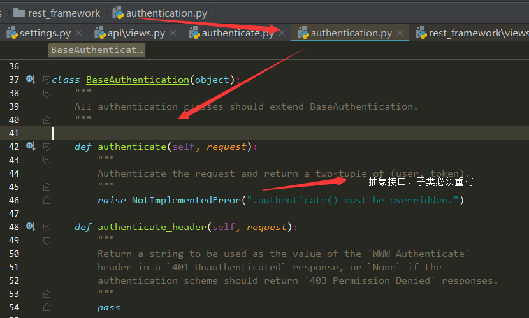Click the request parameter on line 48
529x318 pixels.
(x=266, y=227)
